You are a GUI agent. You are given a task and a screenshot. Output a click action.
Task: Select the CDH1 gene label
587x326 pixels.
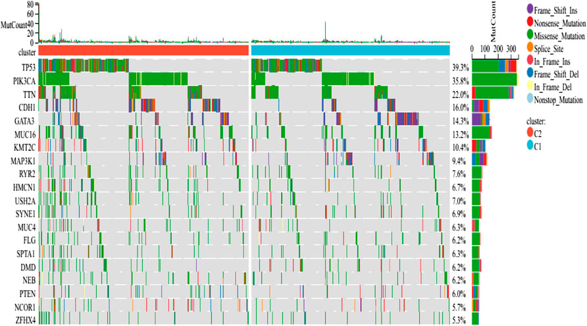click(27, 107)
